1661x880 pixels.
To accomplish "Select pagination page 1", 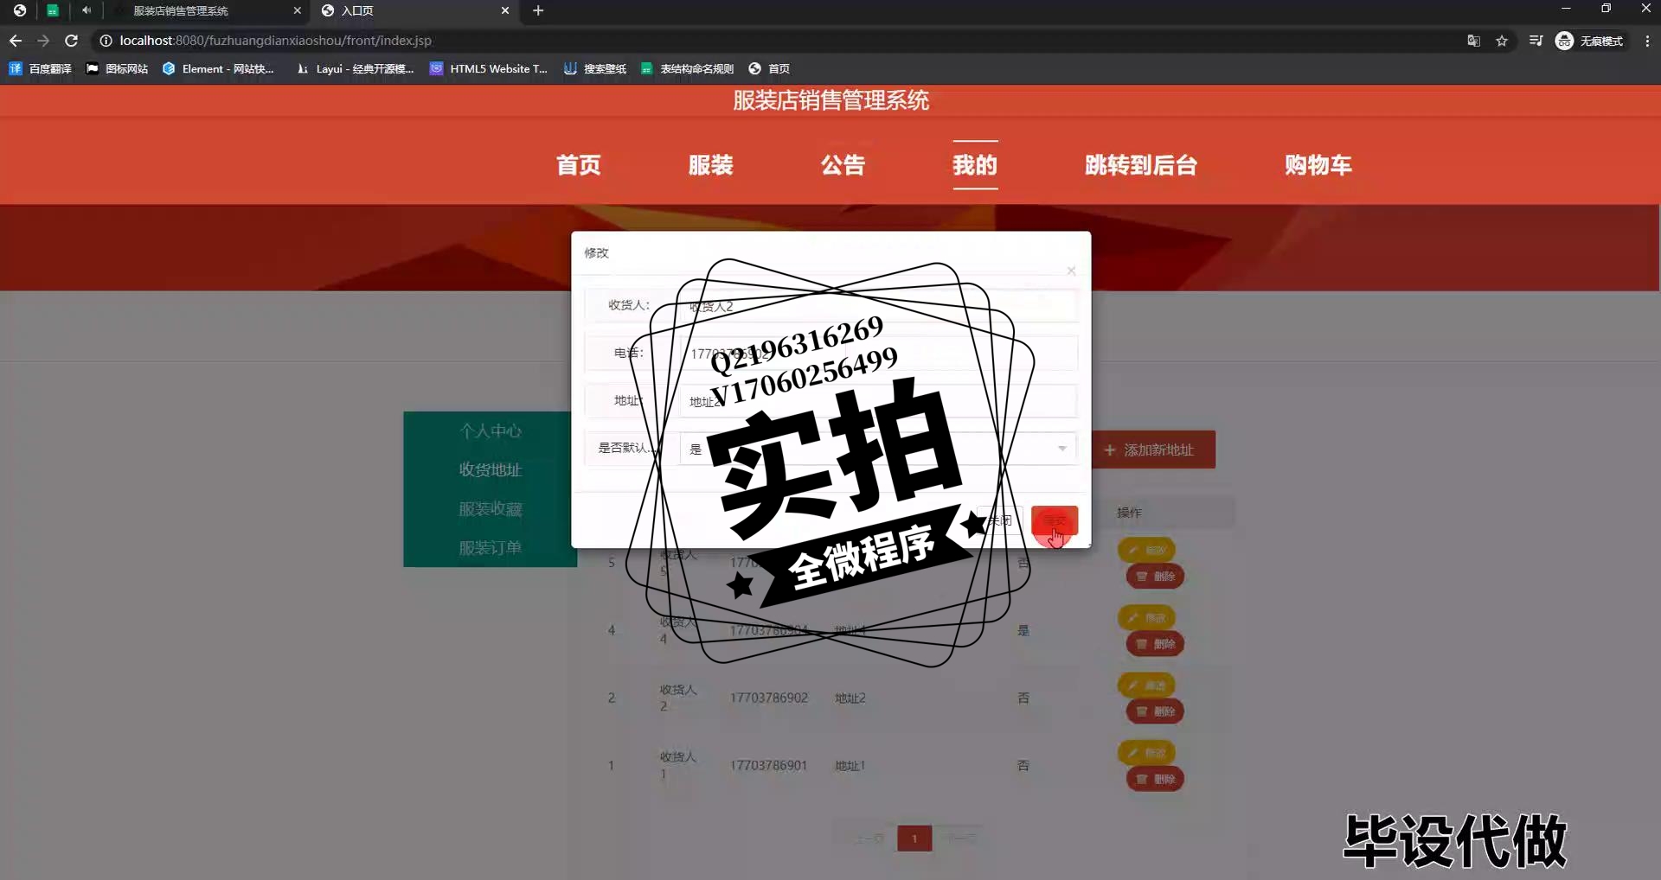I will (x=914, y=838).
